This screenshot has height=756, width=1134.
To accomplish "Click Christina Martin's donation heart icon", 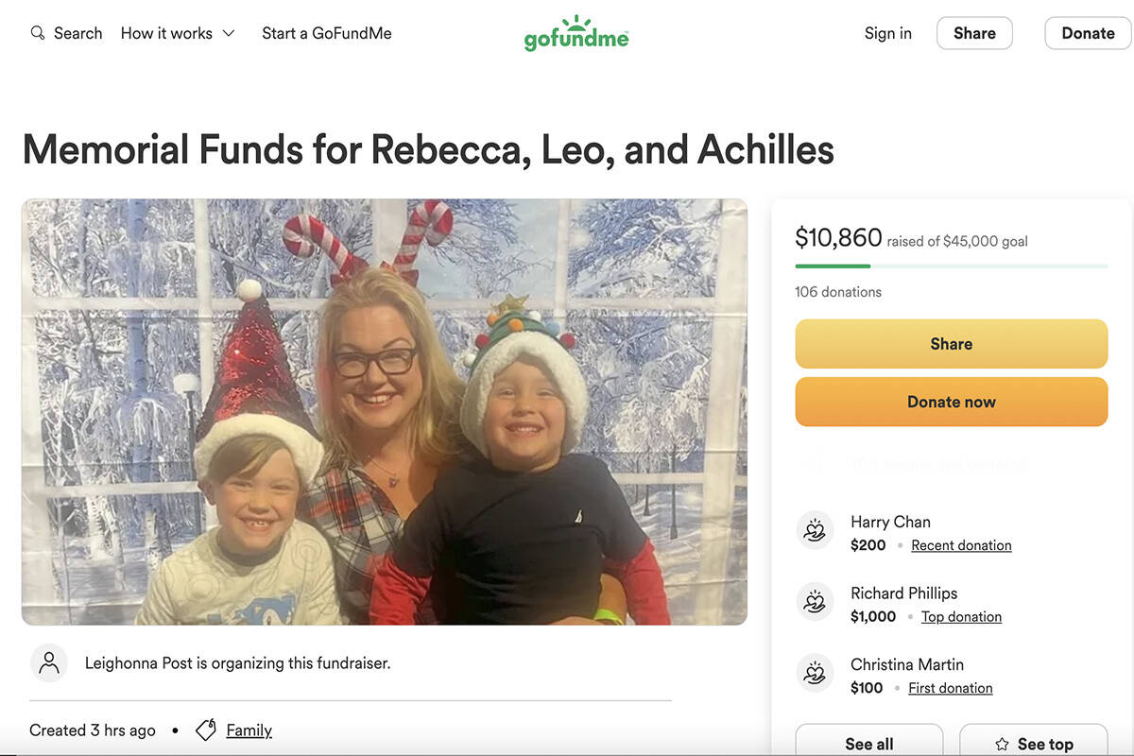I will [x=815, y=674].
